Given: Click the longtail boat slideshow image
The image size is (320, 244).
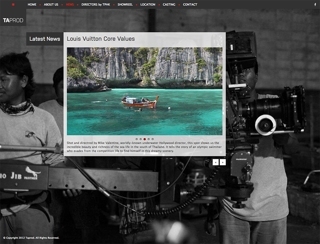Looking at the screenshot, I should click(x=144, y=91).
